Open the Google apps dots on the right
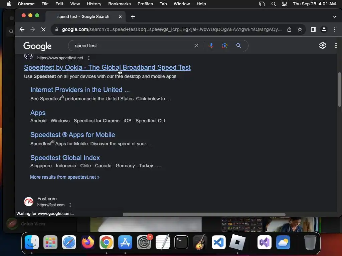 [336, 45]
